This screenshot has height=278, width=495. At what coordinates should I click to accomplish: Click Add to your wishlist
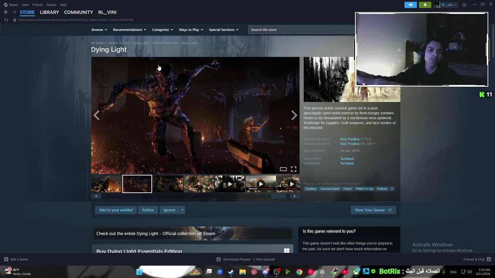pyautogui.click(x=116, y=210)
